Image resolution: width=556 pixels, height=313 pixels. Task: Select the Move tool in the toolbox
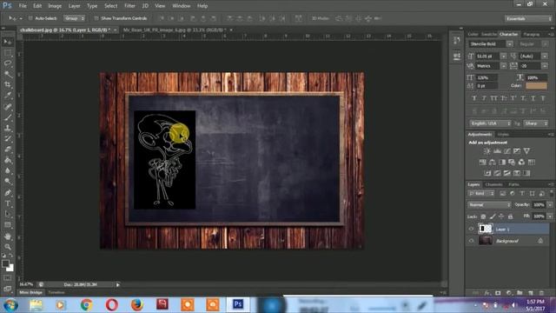coord(8,43)
